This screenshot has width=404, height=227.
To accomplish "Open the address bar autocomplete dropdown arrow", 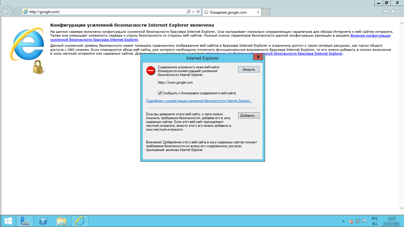I will pyautogui.click(x=193, y=12).
